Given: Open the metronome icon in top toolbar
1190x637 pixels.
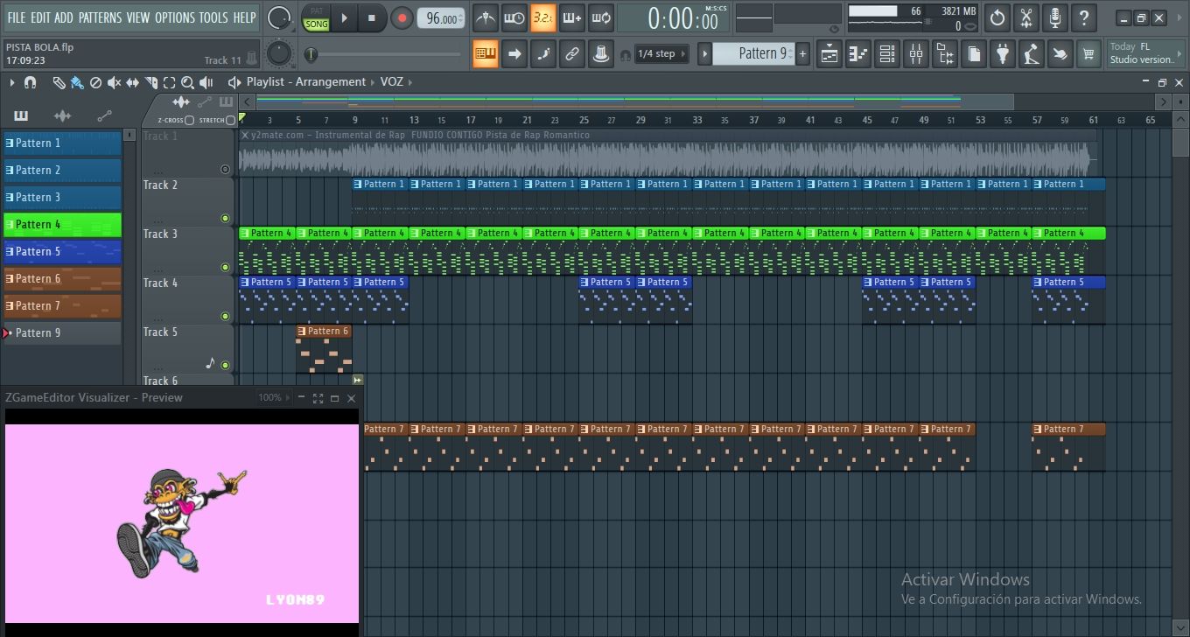Looking at the screenshot, I should tap(486, 17).
